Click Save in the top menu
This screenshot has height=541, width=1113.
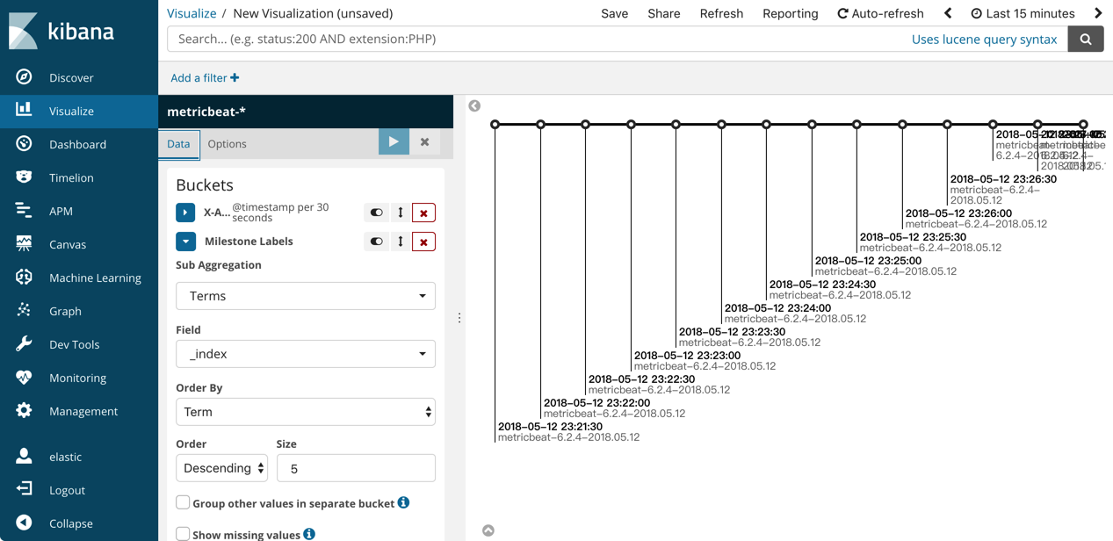pyautogui.click(x=614, y=13)
